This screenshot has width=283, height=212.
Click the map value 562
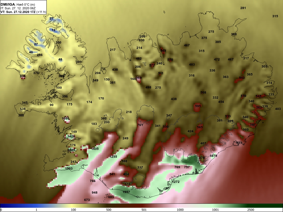coord(259,107)
